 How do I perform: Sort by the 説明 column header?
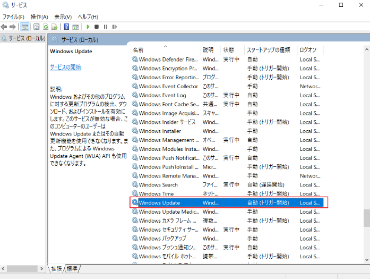[x=210, y=50]
